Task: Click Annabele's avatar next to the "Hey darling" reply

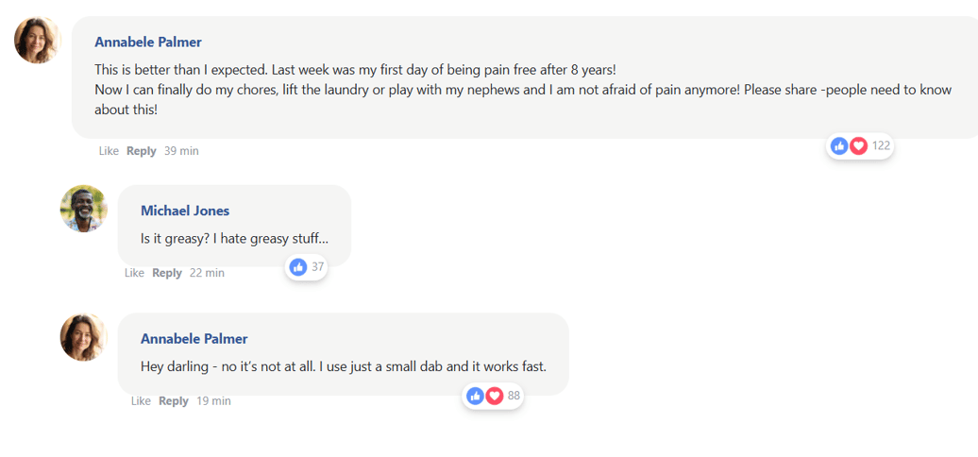Action: [83, 337]
